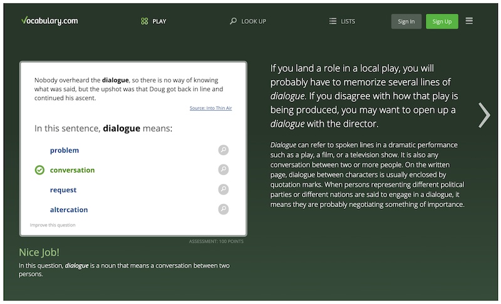Select the answer "request"
The width and height of the screenshot is (501, 304).
[64, 190]
